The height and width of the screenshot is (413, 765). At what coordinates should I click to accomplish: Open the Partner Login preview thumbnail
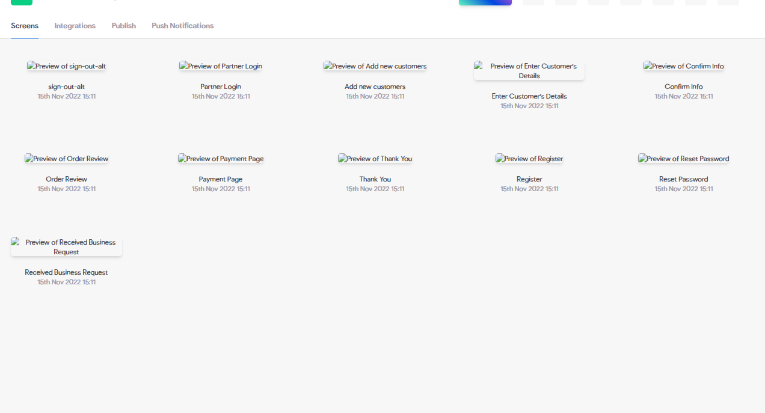click(x=221, y=66)
